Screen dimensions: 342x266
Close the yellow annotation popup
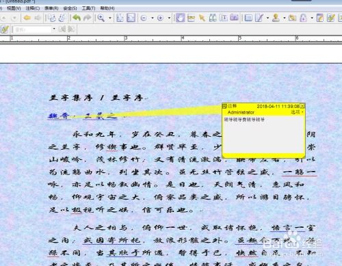tap(302, 106)
